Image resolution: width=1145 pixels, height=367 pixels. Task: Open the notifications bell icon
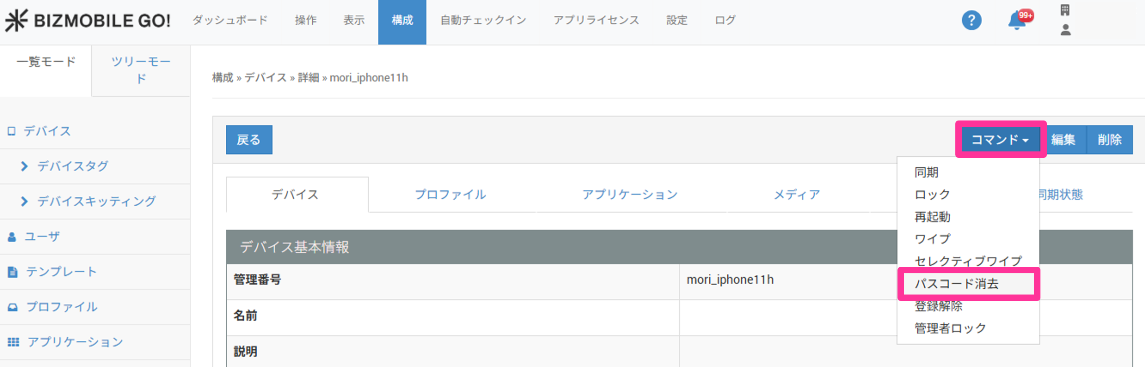click(1017, 21)
